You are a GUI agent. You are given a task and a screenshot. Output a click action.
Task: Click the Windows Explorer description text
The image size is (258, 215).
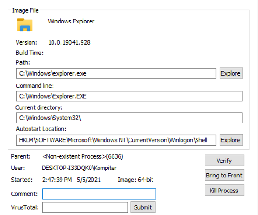click(71, 22)
